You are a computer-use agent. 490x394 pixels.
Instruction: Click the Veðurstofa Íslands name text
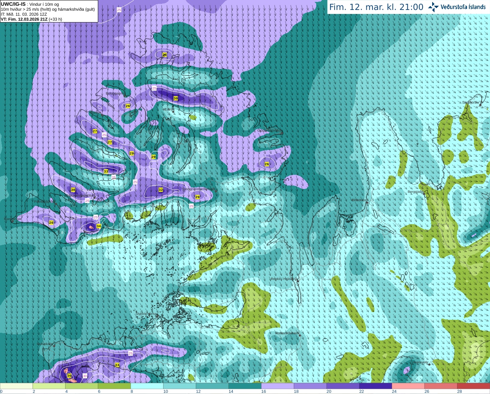point(463,7)
